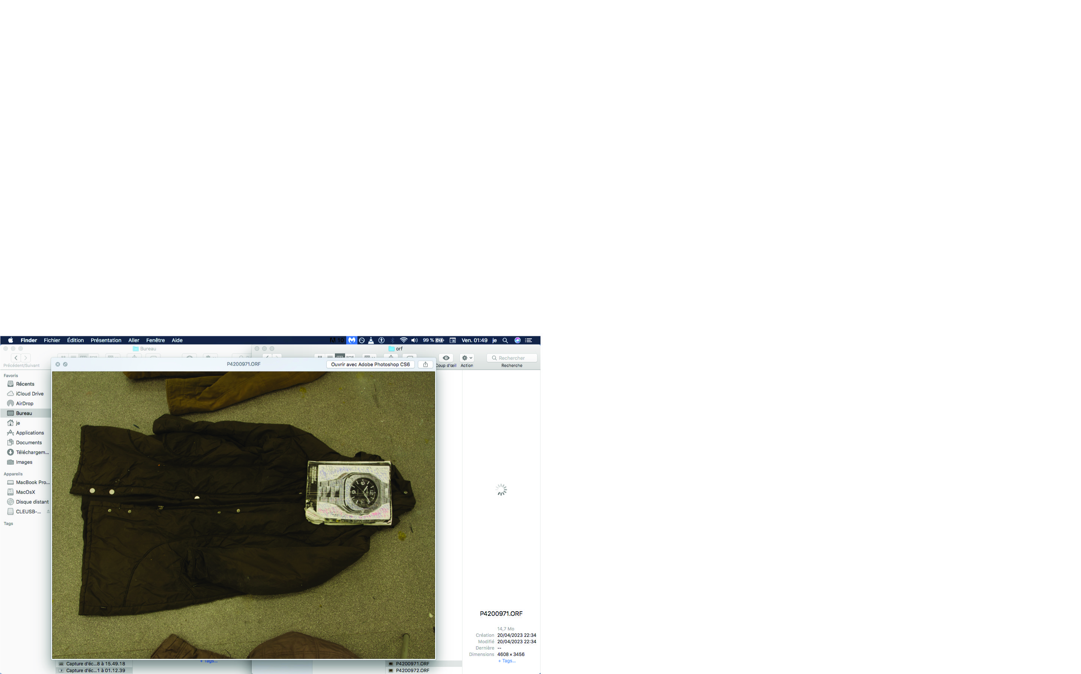Open with Adobe Photoshop CS6 button
Screen dimensions: 1081x674
point(370,364)
